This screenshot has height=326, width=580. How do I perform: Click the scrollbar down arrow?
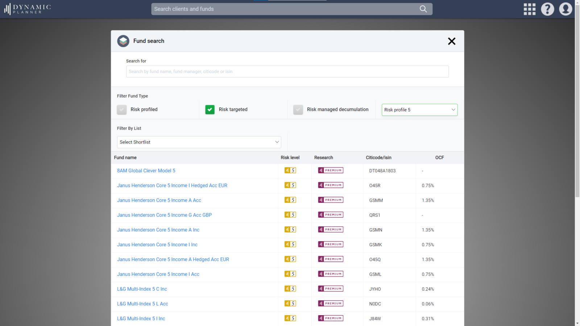[x=577, y=323]
